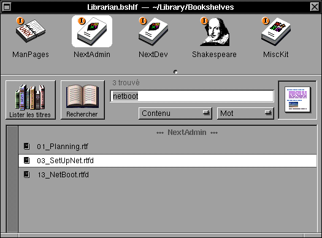
Task: Click the shelf split-view resize knob
Action: pos(175,72)
